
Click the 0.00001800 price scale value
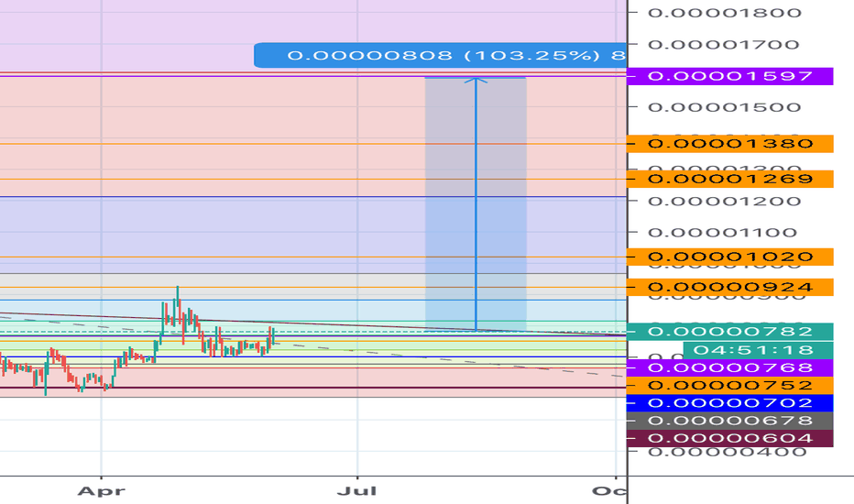(x=725, y=13)
